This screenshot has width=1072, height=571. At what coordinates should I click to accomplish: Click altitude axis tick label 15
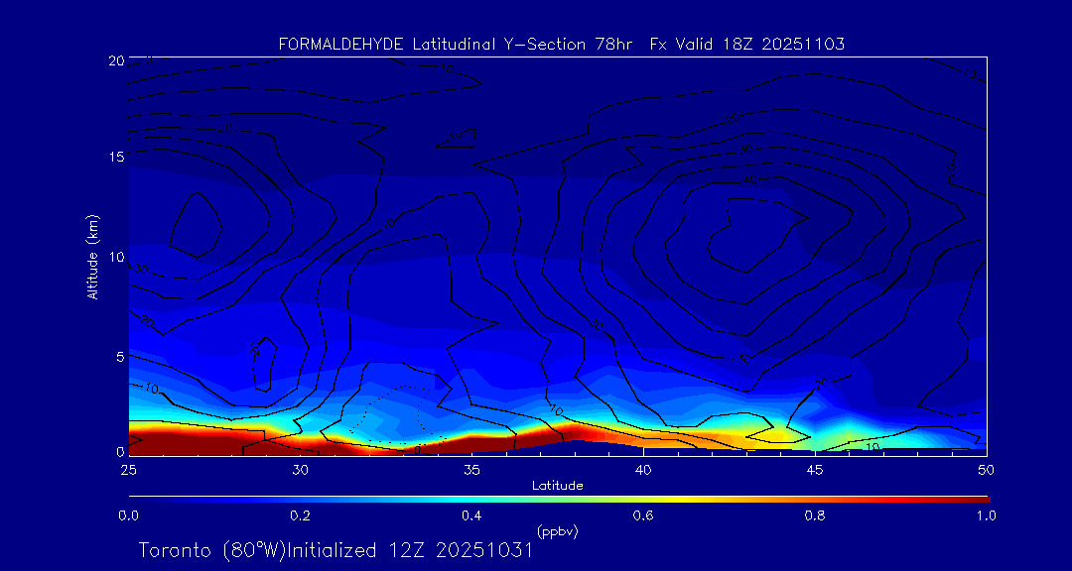(x=116, y=157)
